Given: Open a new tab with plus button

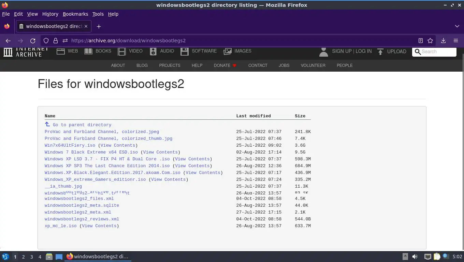Looking at the screenshot, I should click(99, 26).
